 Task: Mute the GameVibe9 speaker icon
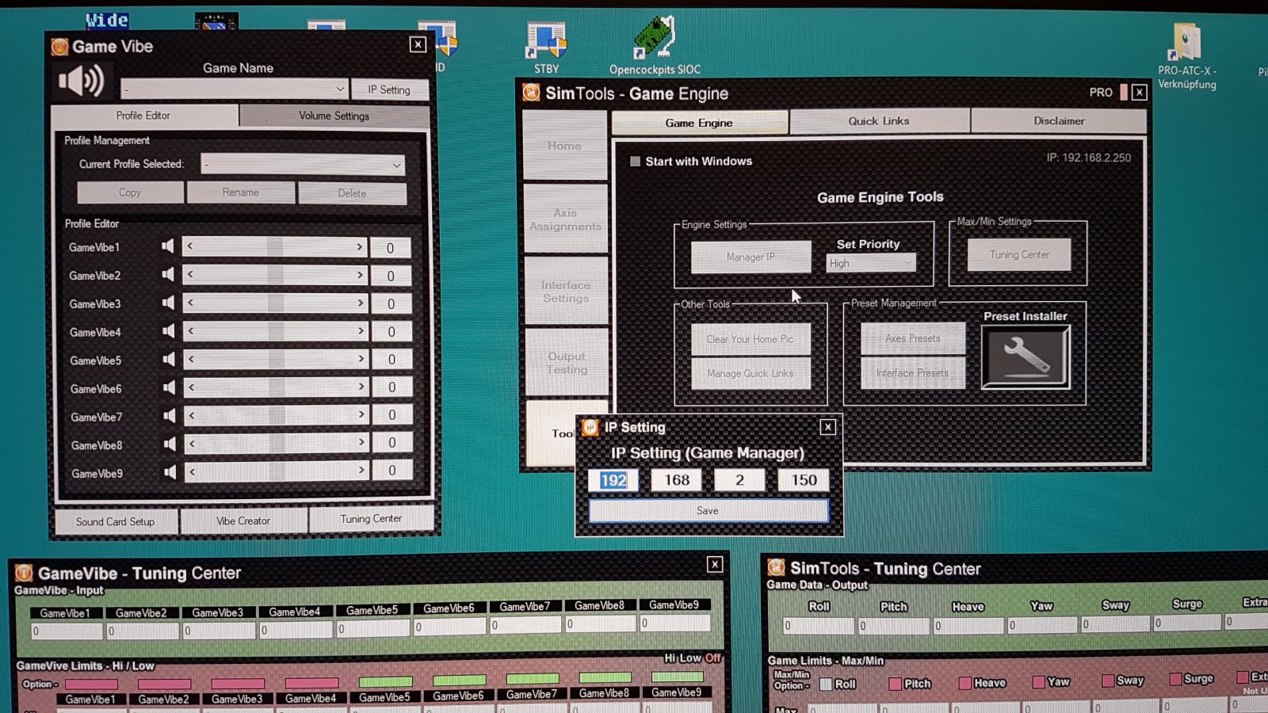(170, 472)
